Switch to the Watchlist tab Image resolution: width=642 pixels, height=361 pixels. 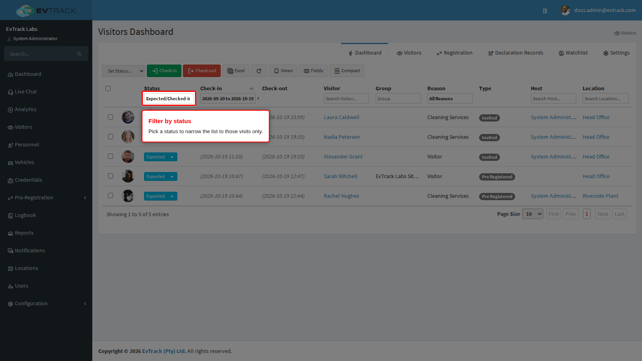[x=573, y=53]
